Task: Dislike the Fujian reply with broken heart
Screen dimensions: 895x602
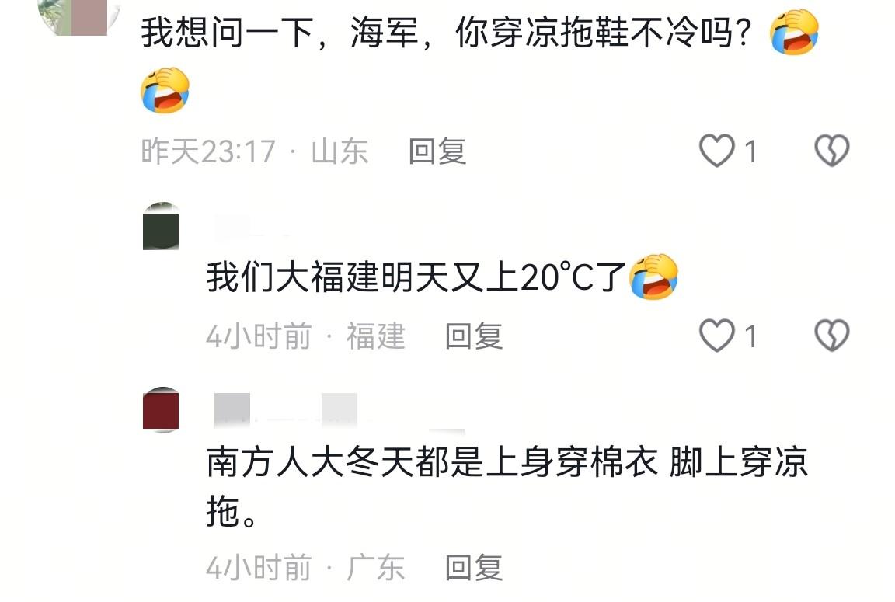Action: pos(831,335)
